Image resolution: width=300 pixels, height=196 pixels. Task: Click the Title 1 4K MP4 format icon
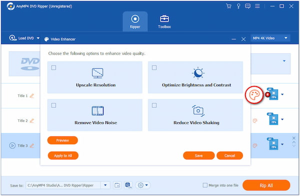click(x=273, y=94)
